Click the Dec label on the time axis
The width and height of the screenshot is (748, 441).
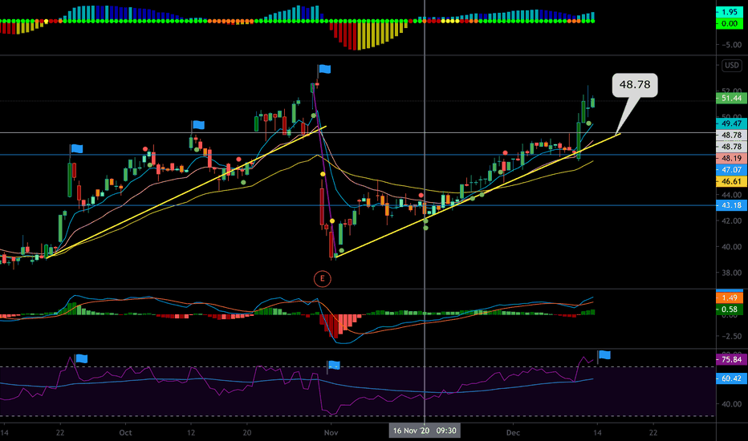coord(514,433)
